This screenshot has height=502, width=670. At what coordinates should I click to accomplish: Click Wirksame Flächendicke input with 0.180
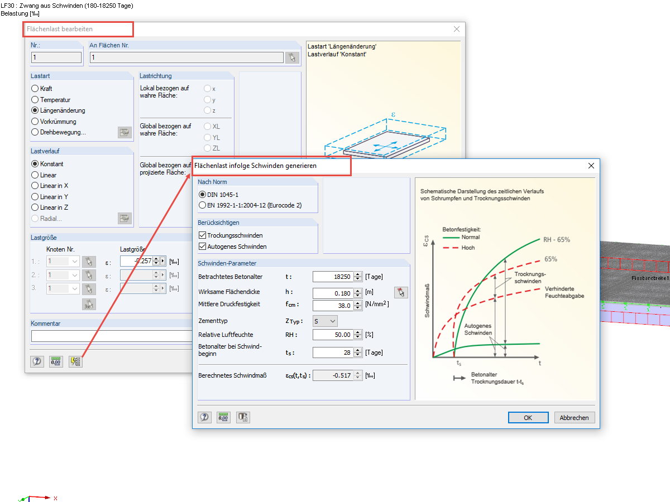333,292
